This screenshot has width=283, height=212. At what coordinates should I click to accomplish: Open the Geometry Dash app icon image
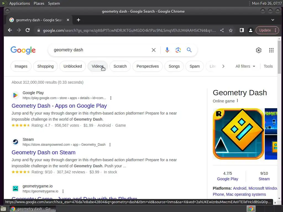pyautogui.click(x=239, y=134)
